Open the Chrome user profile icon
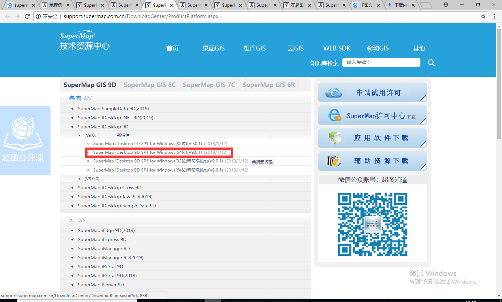 (446, 5)
